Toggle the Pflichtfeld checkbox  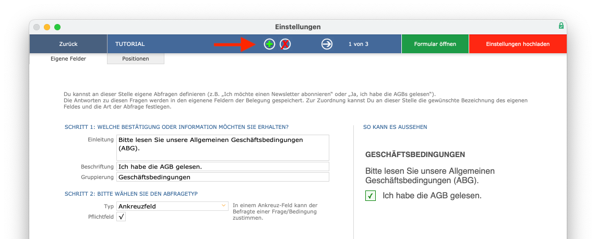pyautogui.click(x=121, y=217)
